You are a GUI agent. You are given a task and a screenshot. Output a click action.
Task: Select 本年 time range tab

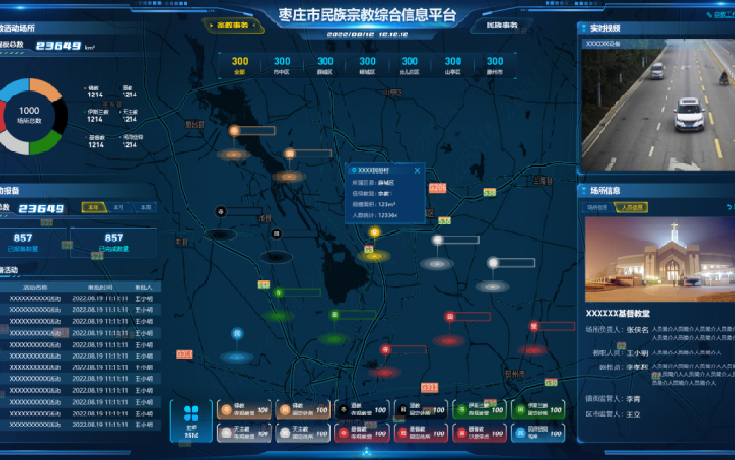coord(94,208)
